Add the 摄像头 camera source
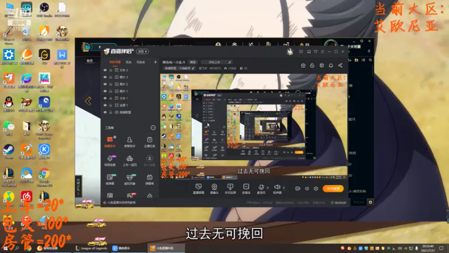This screenshot has height=253, width=449. tap(214, 189)
